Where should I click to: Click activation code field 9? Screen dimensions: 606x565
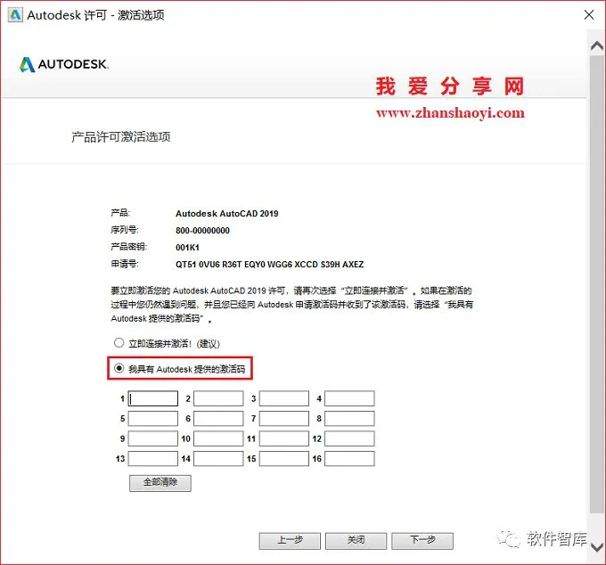tap(153, 438)
